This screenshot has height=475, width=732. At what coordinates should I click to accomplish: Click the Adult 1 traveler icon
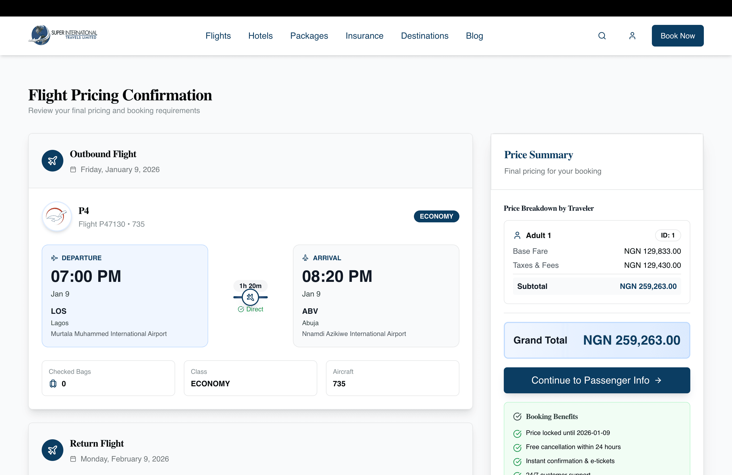[517, 235]
